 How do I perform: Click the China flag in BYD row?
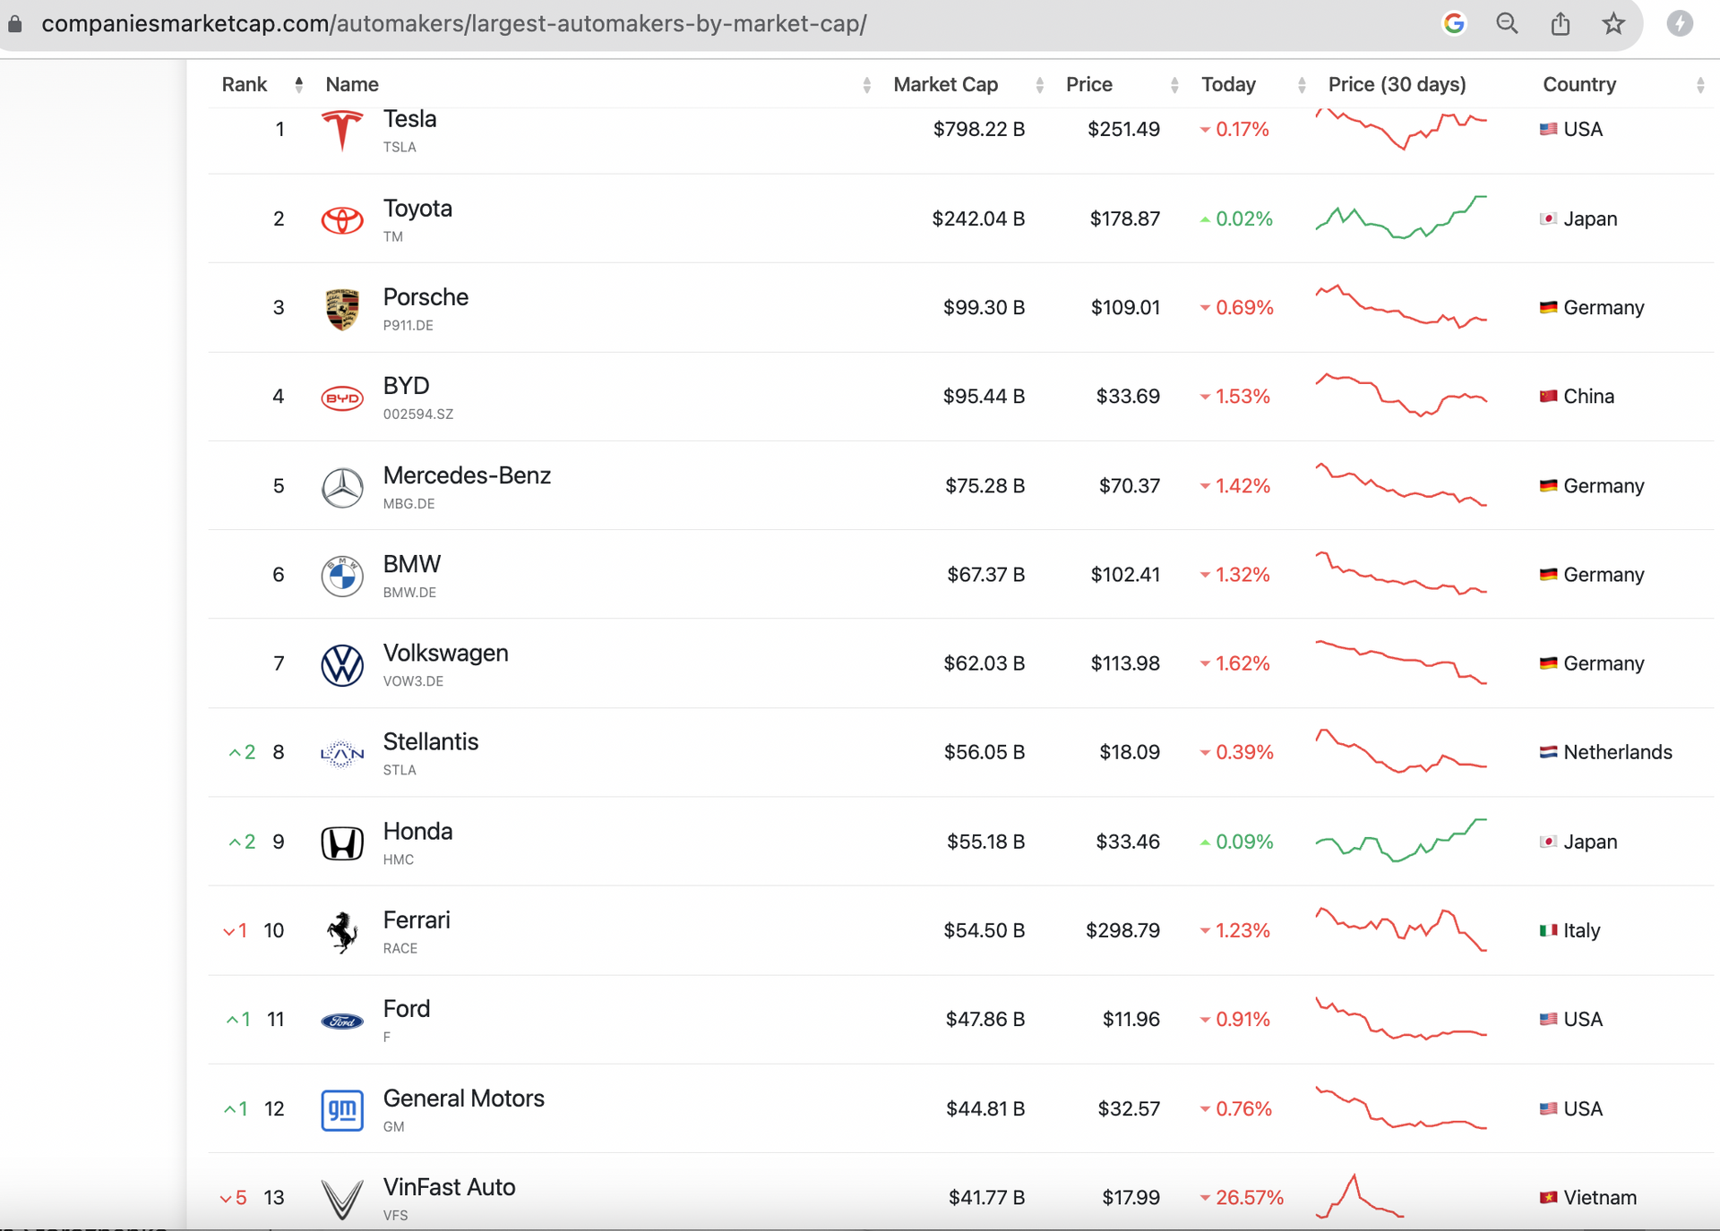coord(1548,396)
